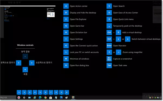Click the minus key tile for magnifier zoom
The image size is (163, 101).
[118, 52]
